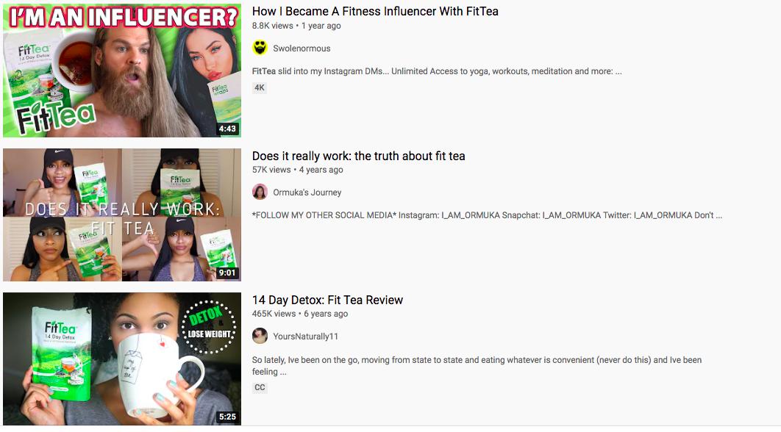Open the Swolenormous channel avatar icon
This screenshot has height=432, width=781.
coord(260,48)
